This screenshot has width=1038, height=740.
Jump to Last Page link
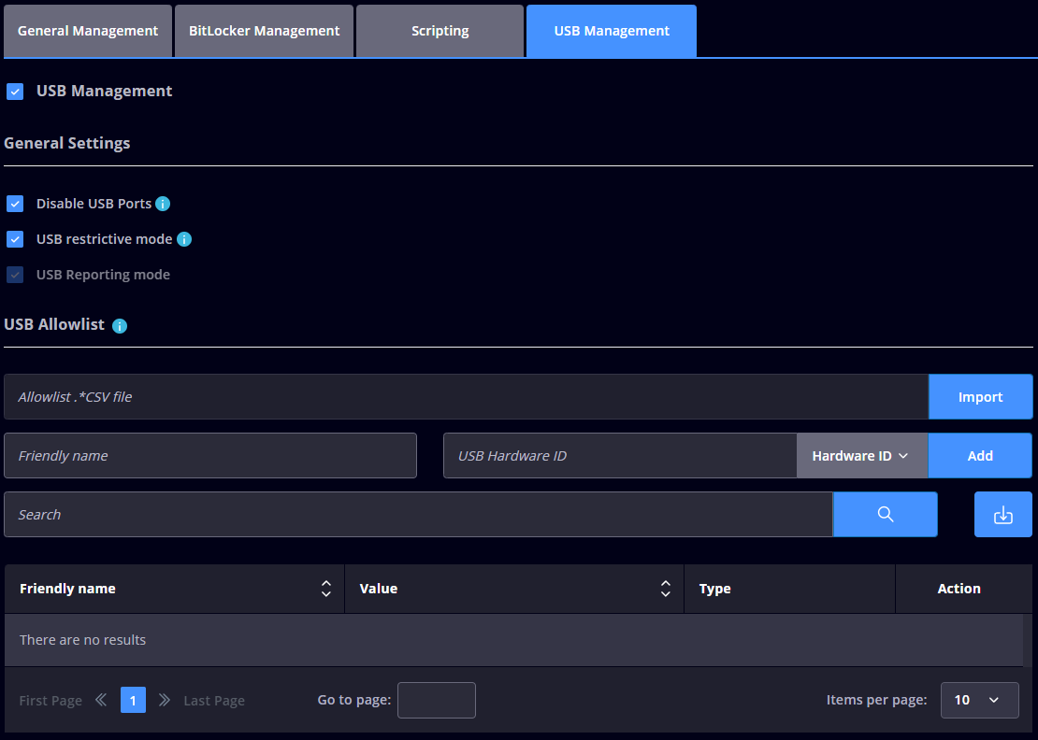(x=214, y=701)
